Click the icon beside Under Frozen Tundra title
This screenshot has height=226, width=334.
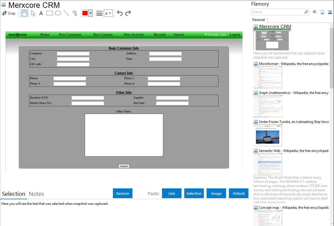256,122
